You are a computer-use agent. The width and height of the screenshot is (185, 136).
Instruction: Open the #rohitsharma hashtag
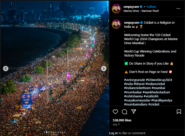133,96
